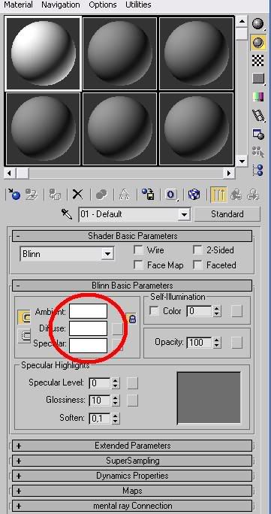
Task: Pick material with the eyedropper icon
Action: (x=67, y=214)
